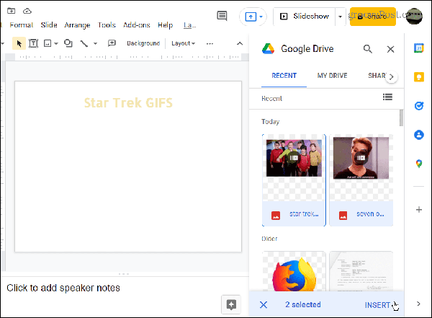Open Google Calendar side panel icon
Viewport: 432px width, 318px height.
click(419, 48)
